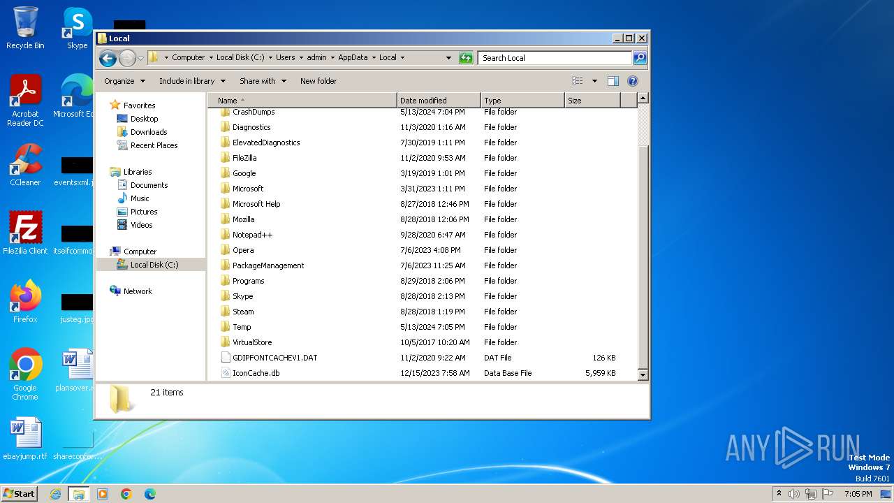Click the refresh button beside address bar

tap(466, 58)
